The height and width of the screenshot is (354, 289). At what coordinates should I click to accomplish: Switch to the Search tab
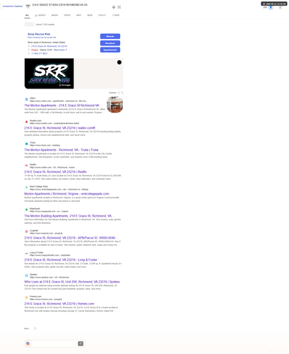(x=40, y=15)
